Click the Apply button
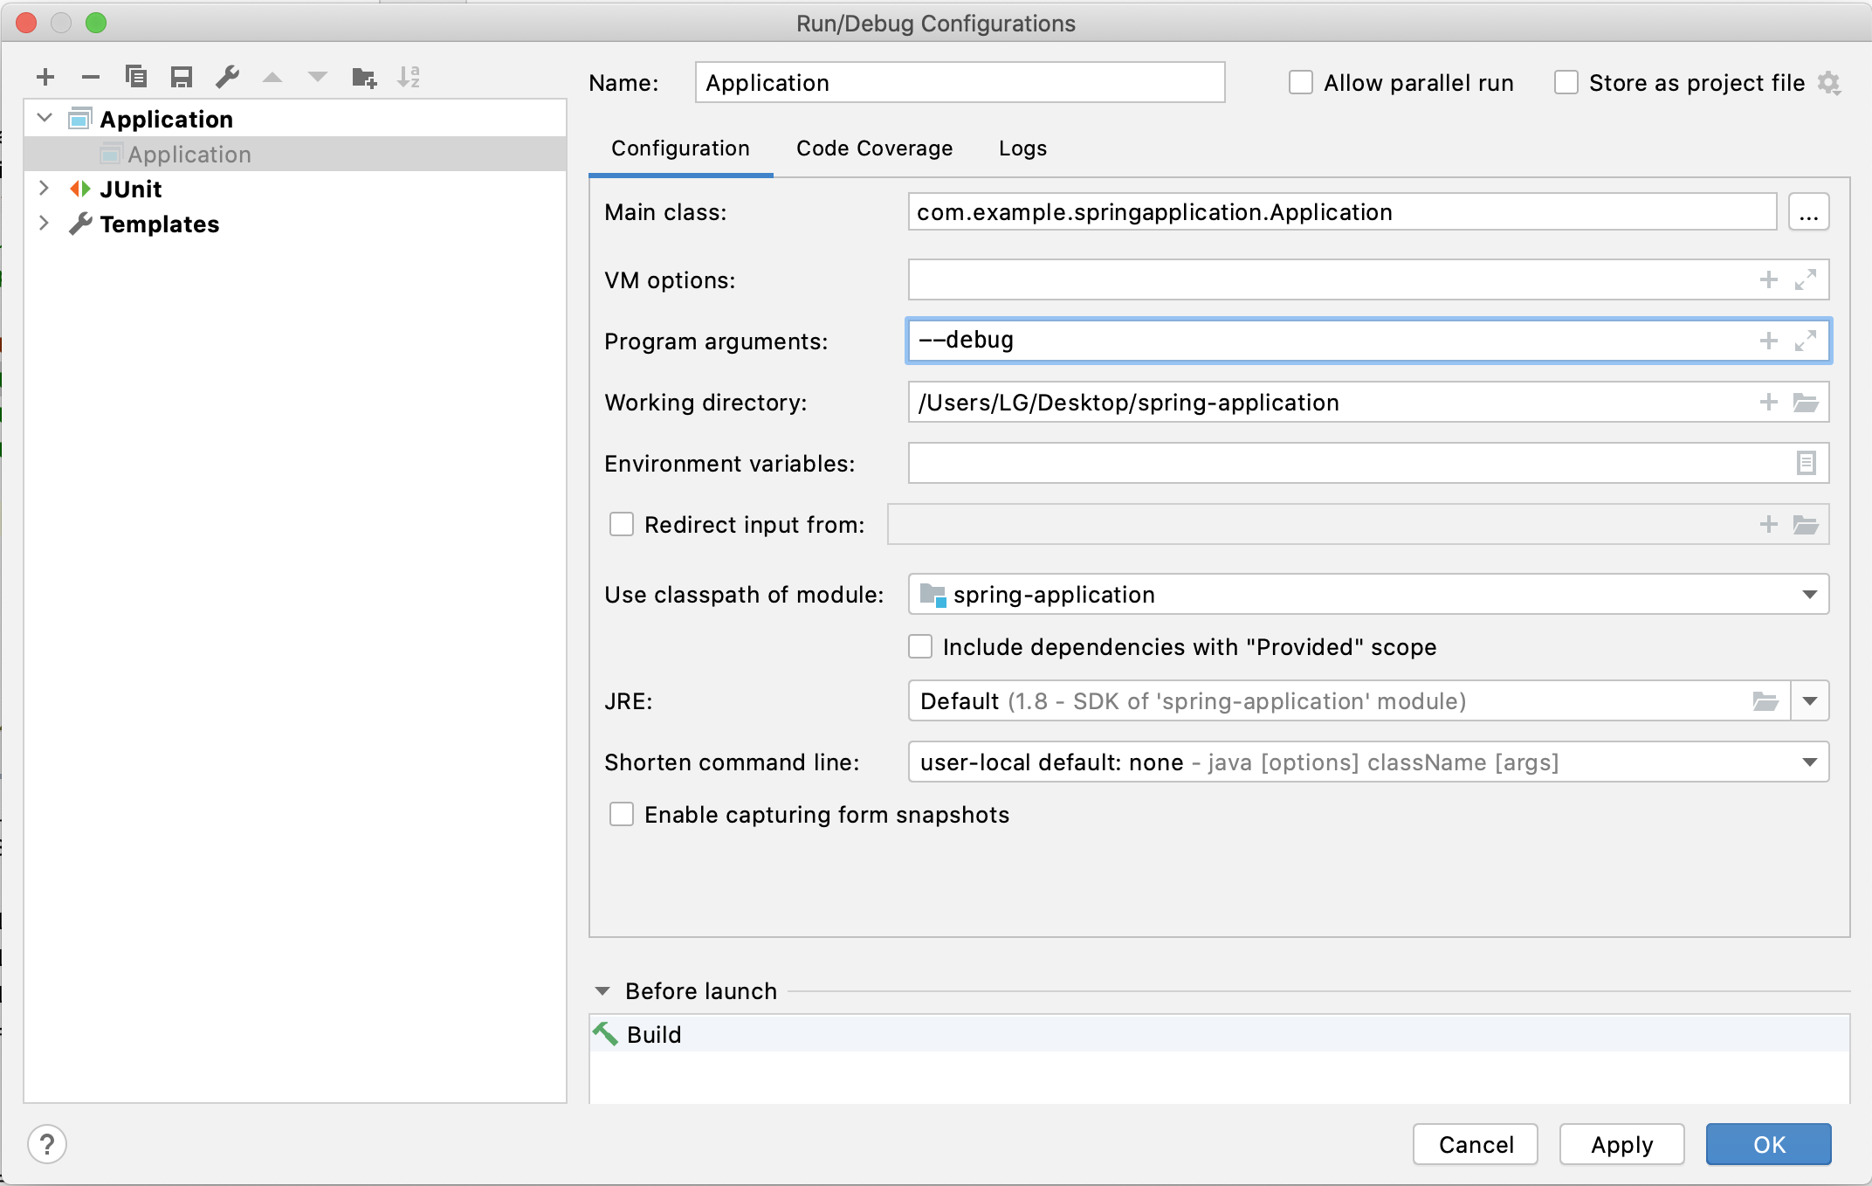 pos(1621,1144)
